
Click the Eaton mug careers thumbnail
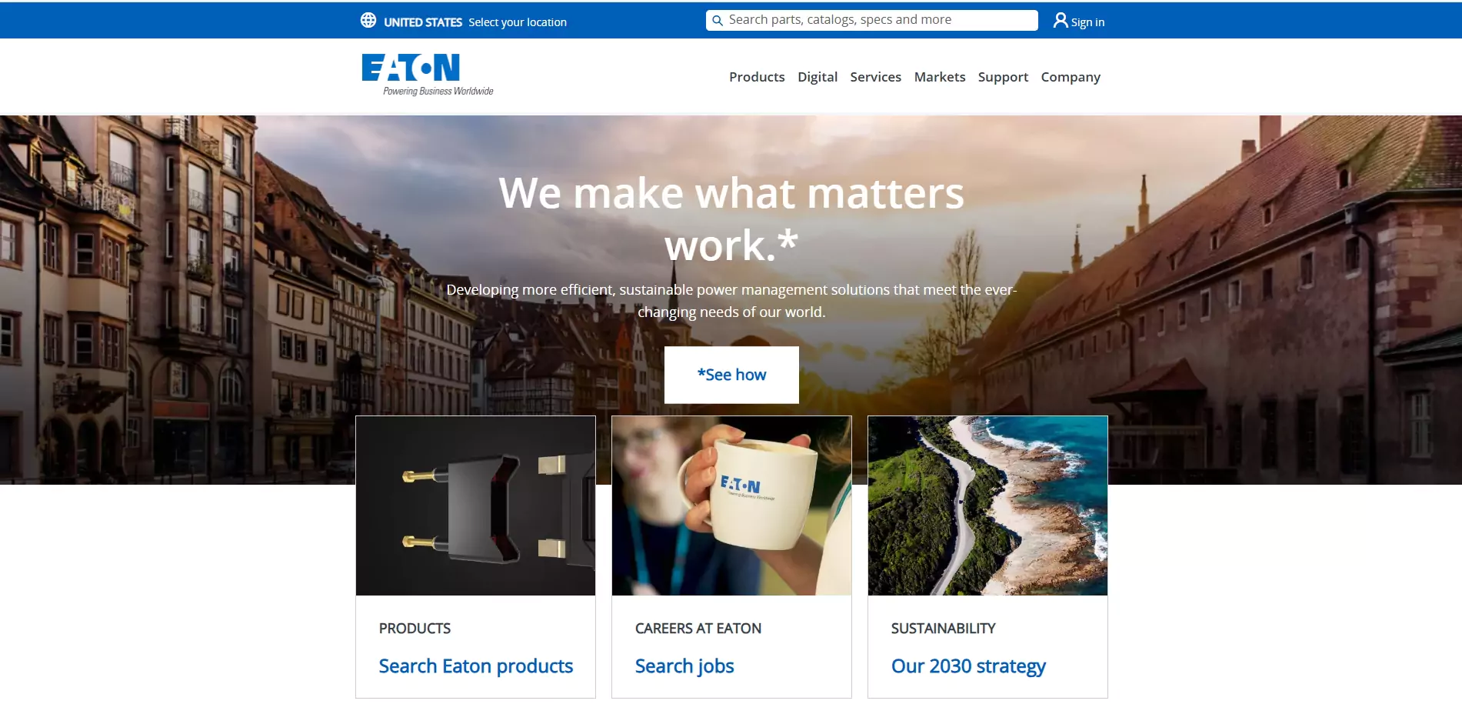731,505
